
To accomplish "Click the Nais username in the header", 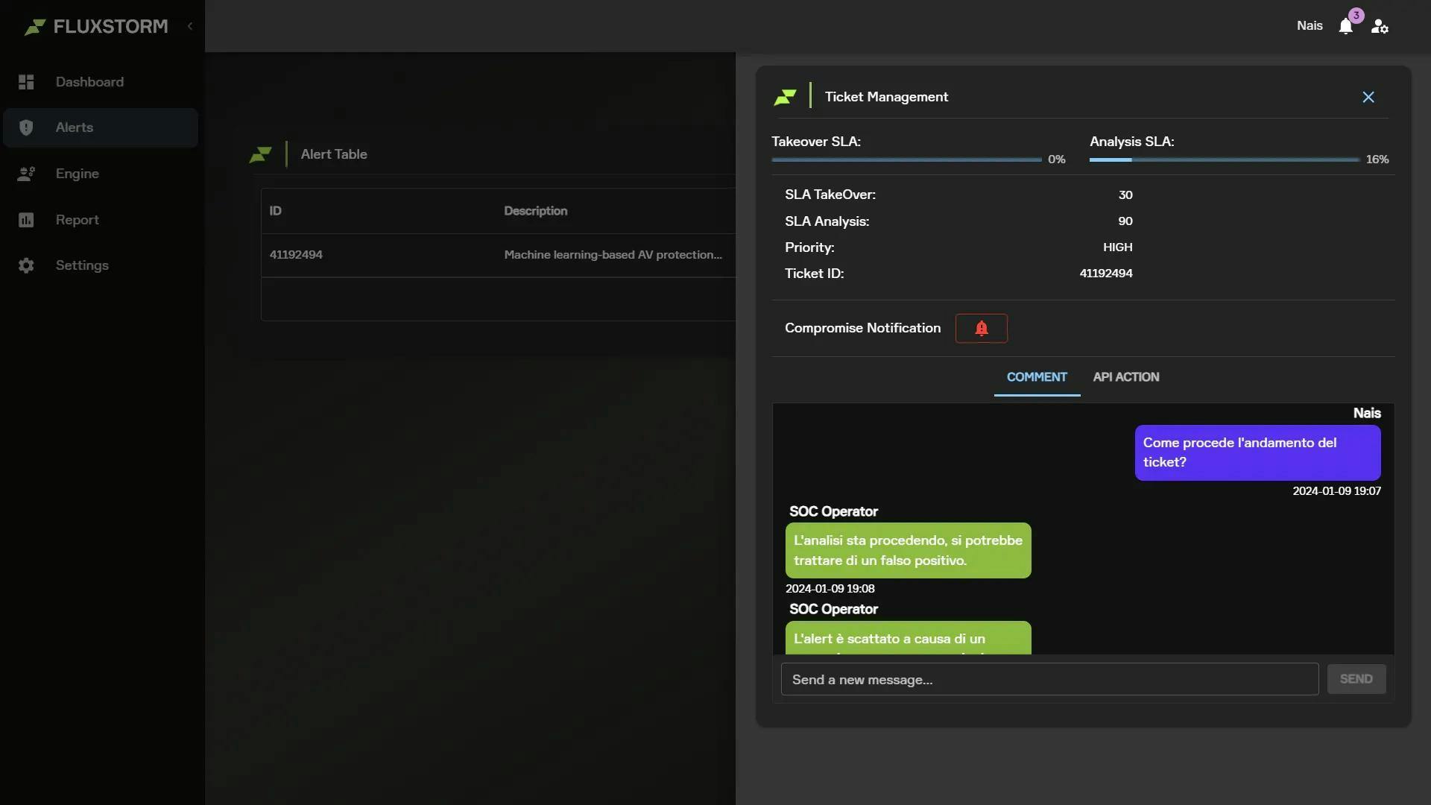I will pyautogui.click(x=1310, y=26).
